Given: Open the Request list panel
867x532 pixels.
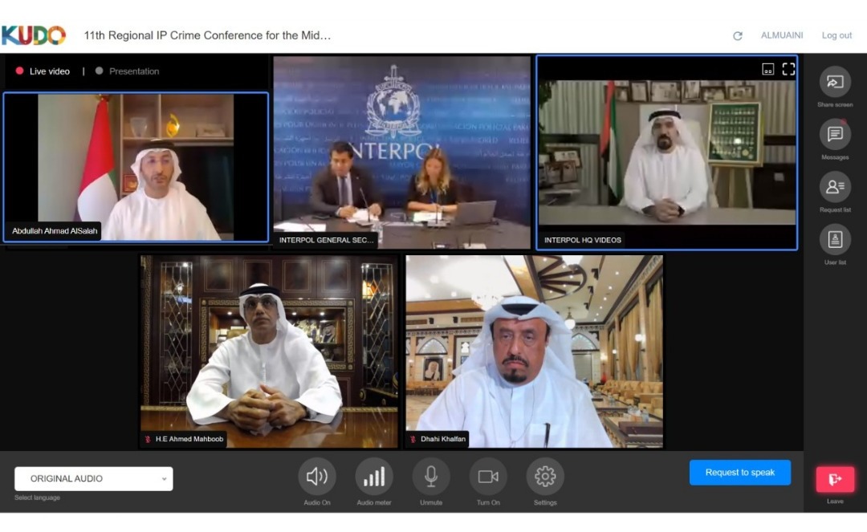Looking at the screenshot, I should [x=835, y=187].
